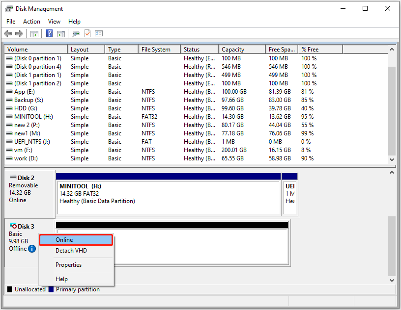Screen dimensions: 401x310
Task: Click the Back navigation arrow in the toolbar
Action: 8,33
